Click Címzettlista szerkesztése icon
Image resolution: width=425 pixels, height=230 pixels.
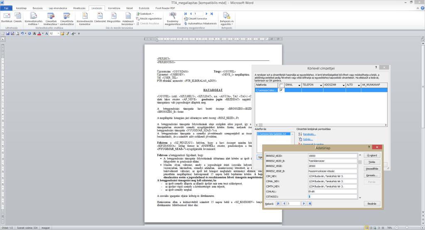point(66,19)
